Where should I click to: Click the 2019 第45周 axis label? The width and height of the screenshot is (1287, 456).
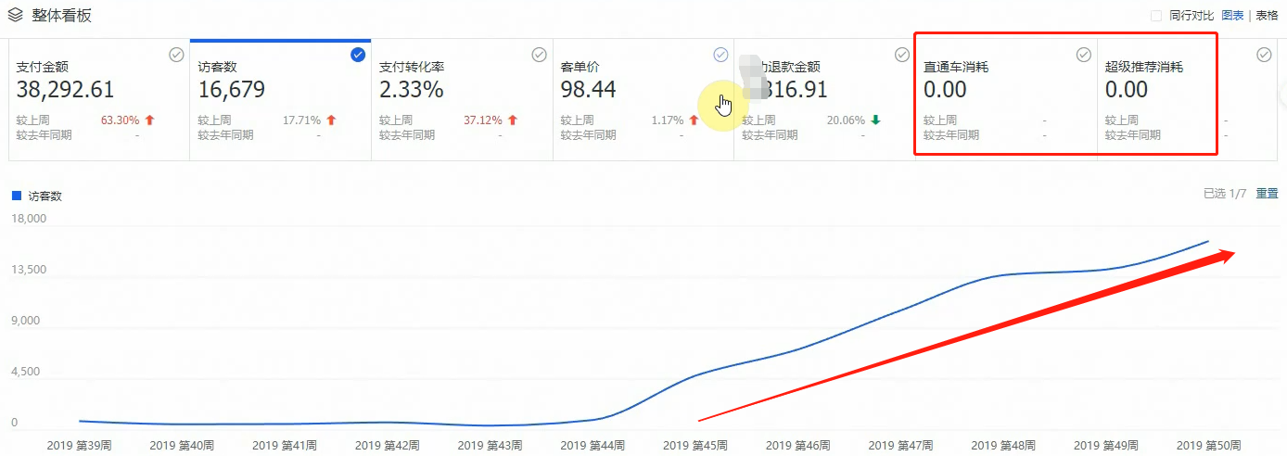695,446
